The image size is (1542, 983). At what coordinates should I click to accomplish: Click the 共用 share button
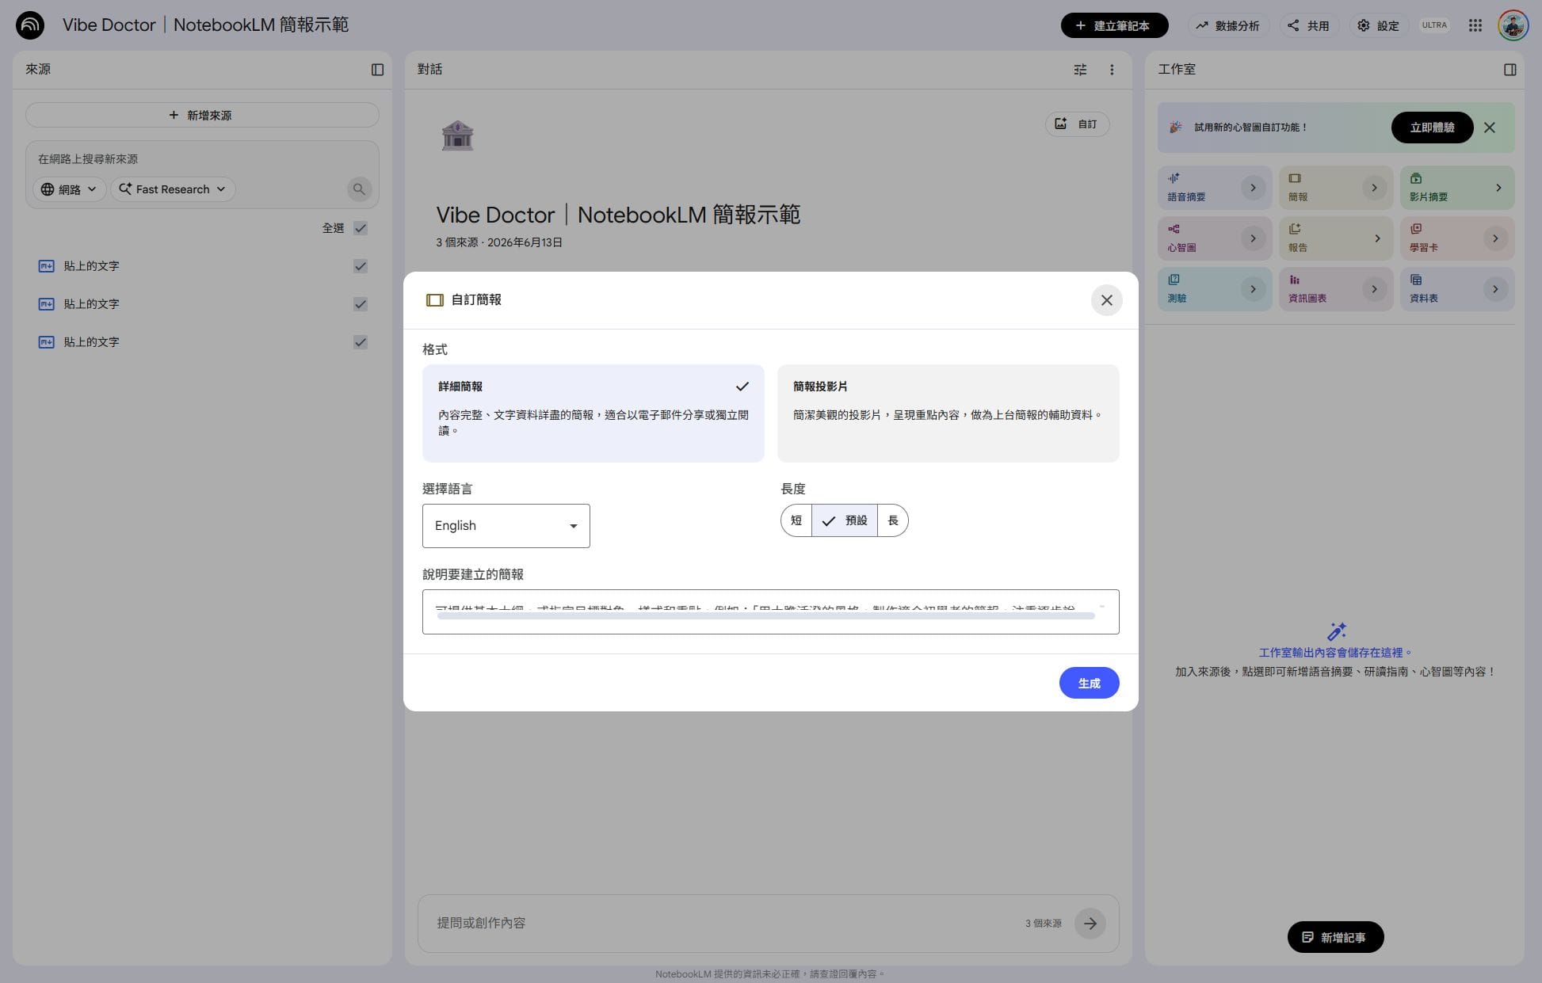click(x=1308, y=25)
